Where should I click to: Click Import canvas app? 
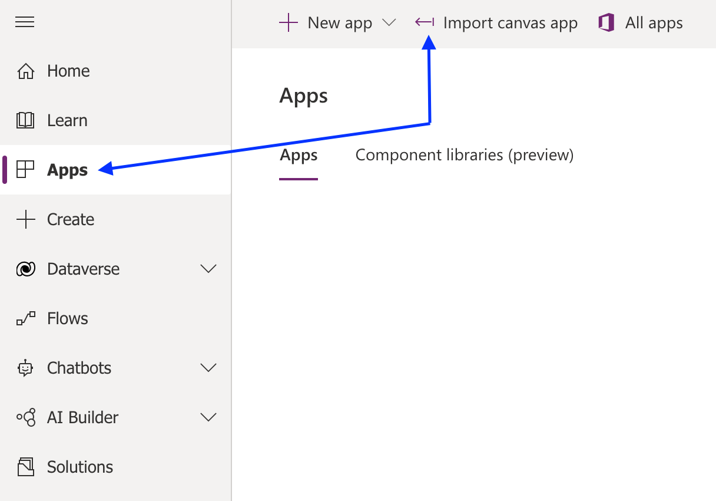(x=511, y=22)
